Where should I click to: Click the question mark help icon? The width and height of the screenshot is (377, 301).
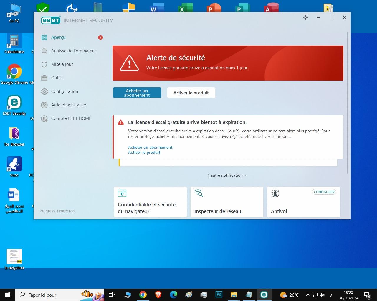pyautogui.click(x=44, y=105)
